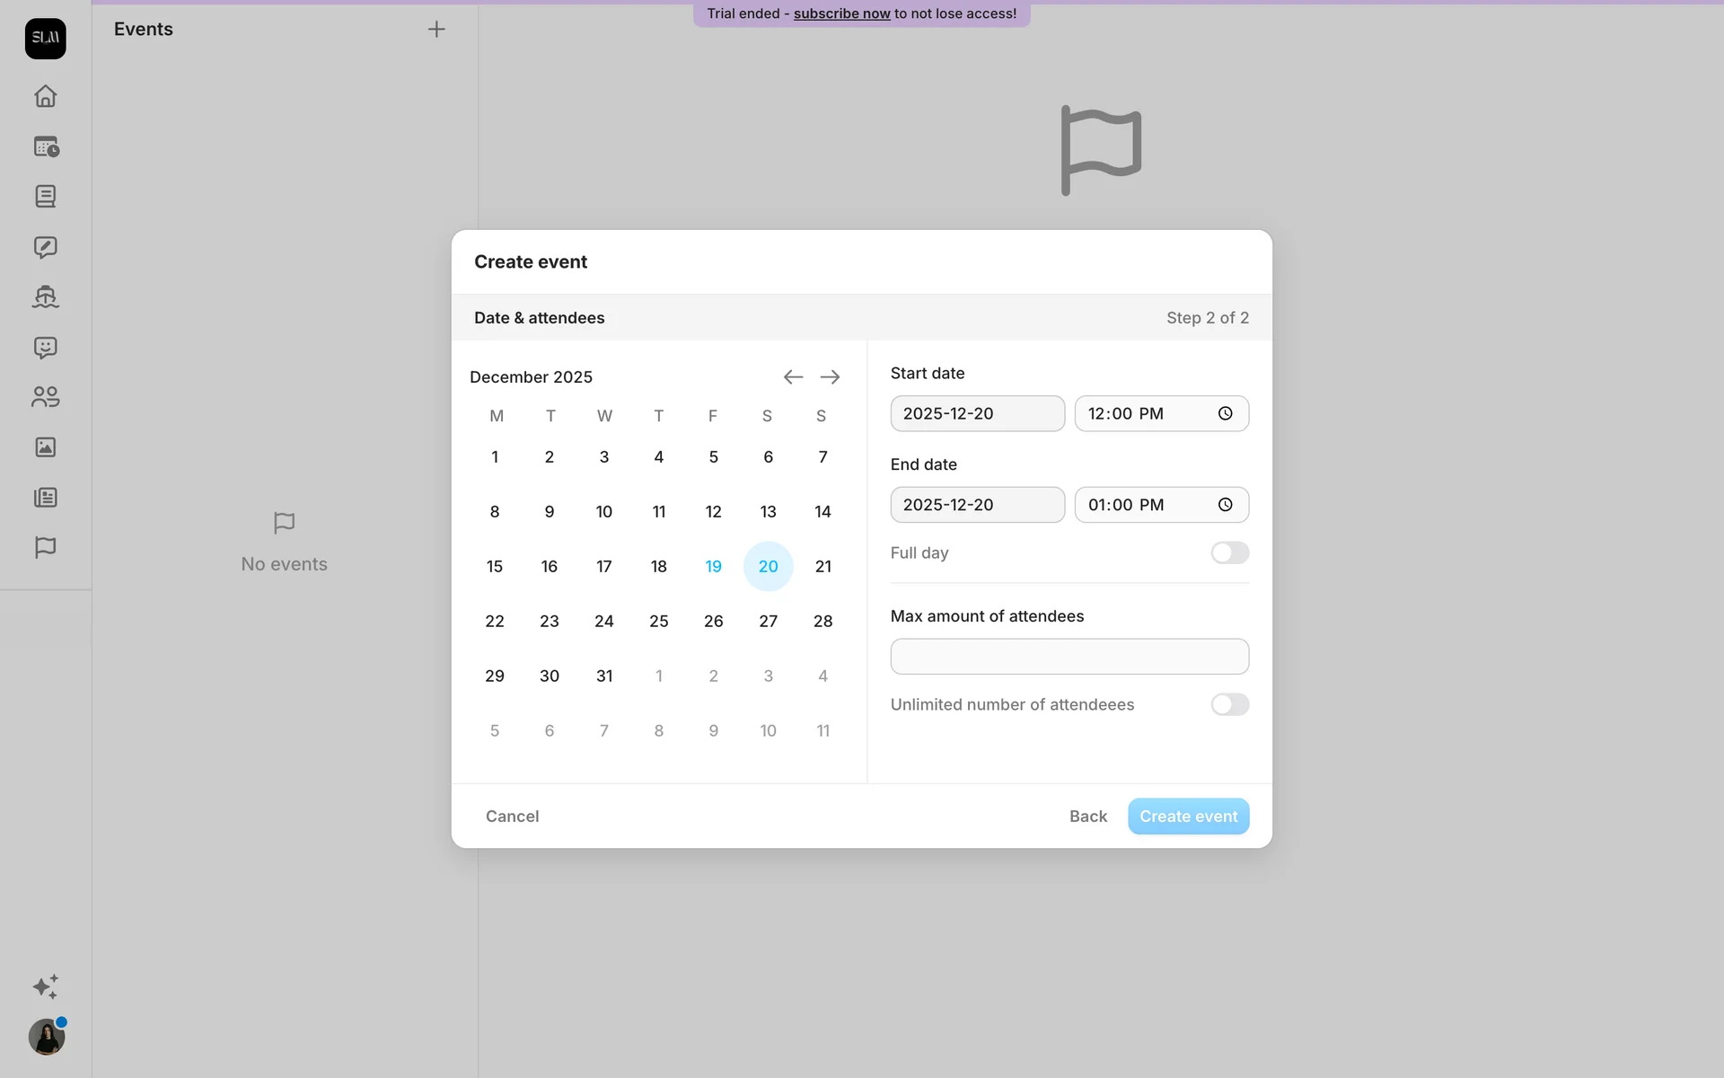Focus Max amount of attendees field
This screenshot has height=1078, width=1724.
[1069, 657]
